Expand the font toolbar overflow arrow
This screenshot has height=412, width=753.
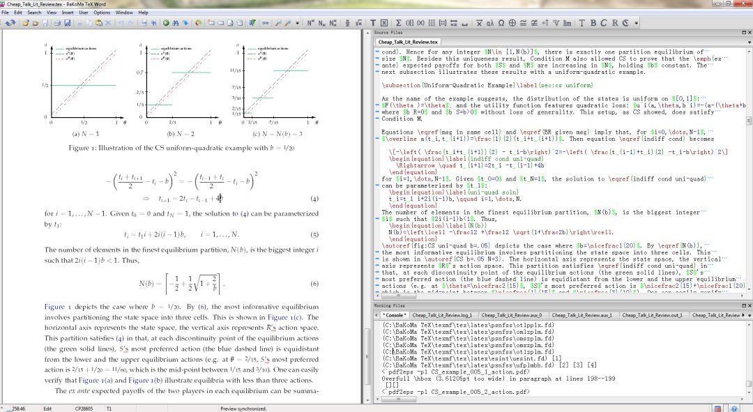click(x=637, y=23)
